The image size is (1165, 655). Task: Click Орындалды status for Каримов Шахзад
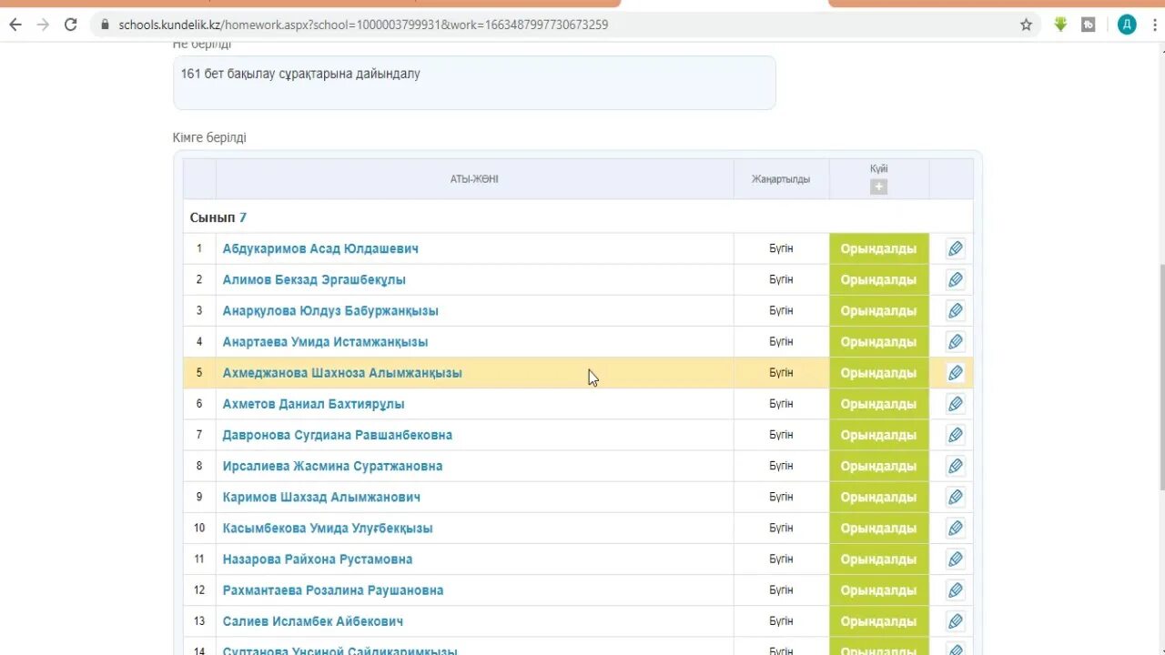coord(878,497)
